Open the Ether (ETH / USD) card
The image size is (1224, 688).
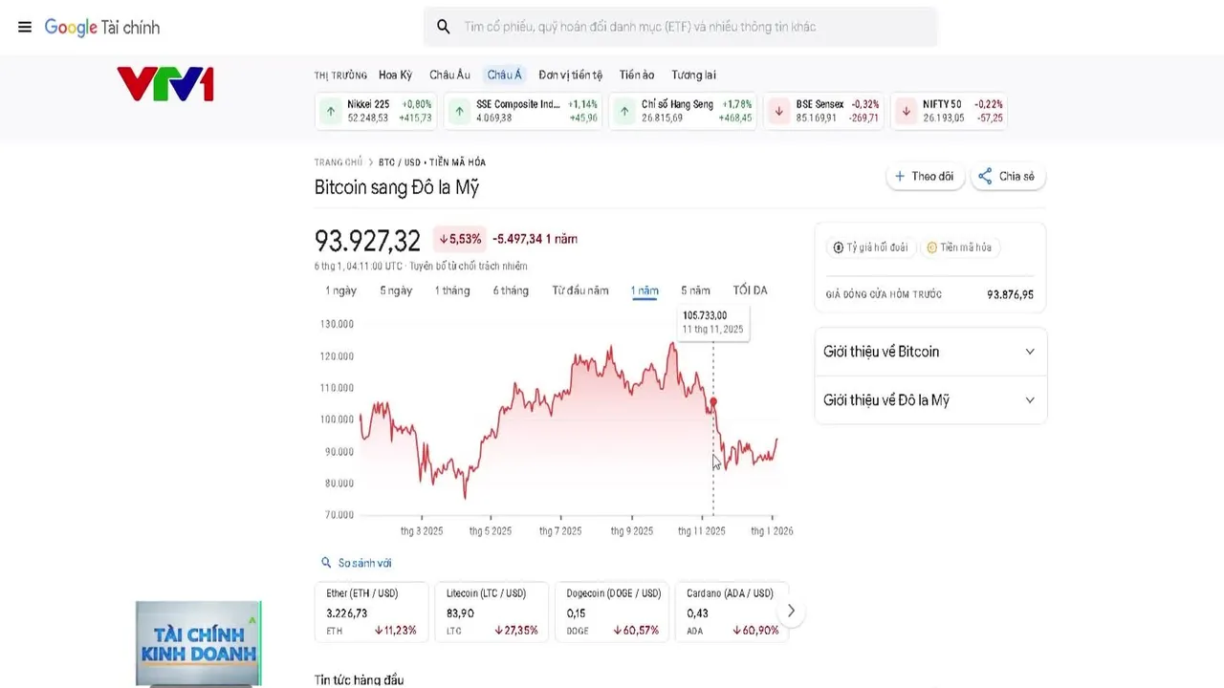(x=373, y=612)
